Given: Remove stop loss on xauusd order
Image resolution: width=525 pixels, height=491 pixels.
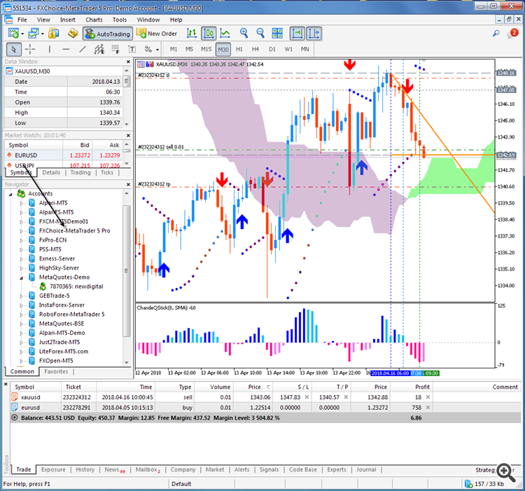Looking at the screenshot, I should [307, 397].
